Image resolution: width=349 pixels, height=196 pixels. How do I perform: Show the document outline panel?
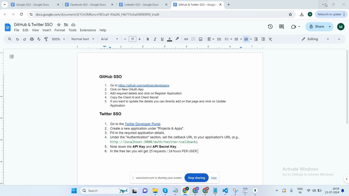11,57
